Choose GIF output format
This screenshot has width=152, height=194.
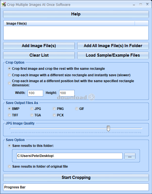coord(77,108)
